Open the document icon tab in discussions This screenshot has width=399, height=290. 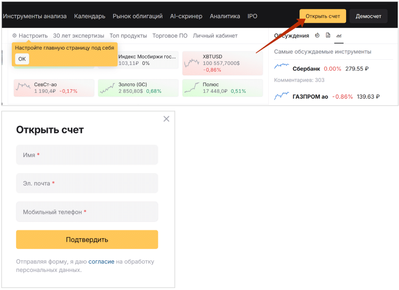click(x=328, y=36)
